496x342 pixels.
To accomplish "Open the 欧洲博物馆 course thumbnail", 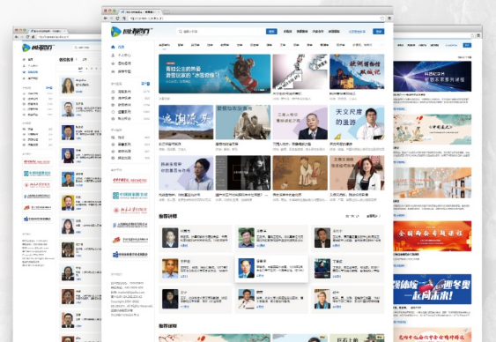I will (357, 71).
